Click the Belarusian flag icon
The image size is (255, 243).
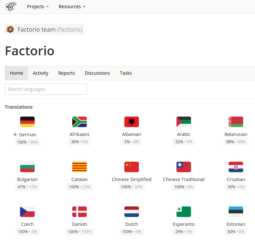(x=236, y=122)
